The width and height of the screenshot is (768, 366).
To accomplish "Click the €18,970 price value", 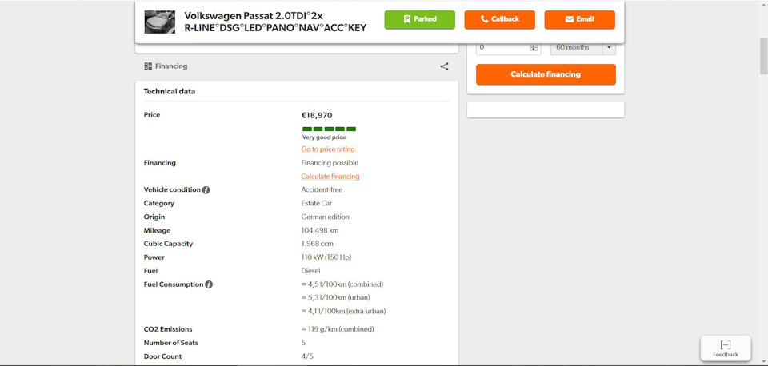I will point(317,116).
